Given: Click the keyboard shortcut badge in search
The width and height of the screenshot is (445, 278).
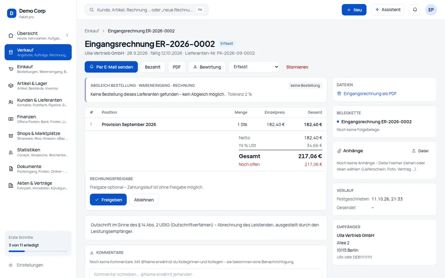Looking at the screenshot, I should pos(200,10).
